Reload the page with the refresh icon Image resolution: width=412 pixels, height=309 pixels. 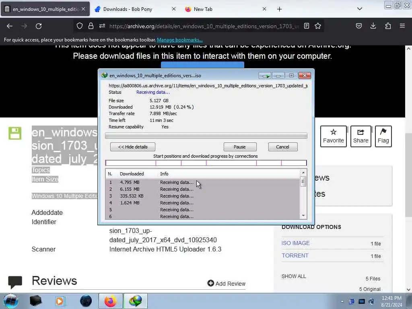click(x=39, y=26)
